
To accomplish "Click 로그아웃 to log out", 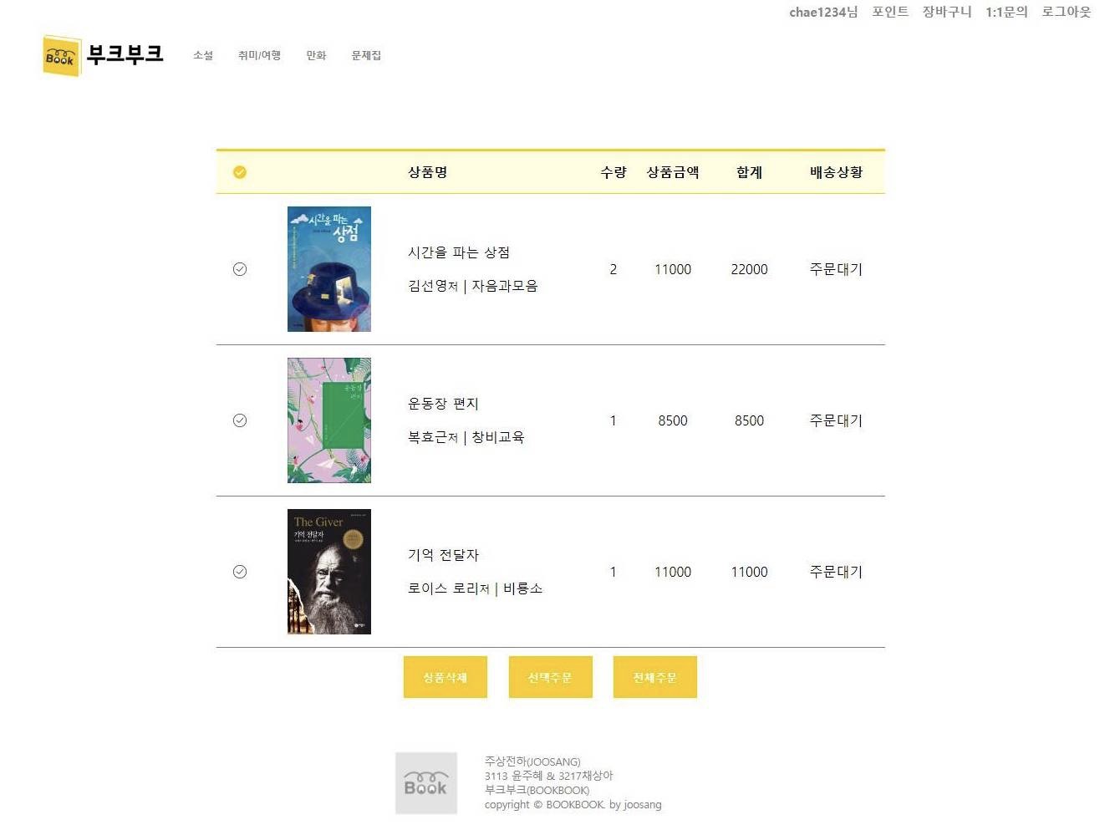I will coord(1067,12).
